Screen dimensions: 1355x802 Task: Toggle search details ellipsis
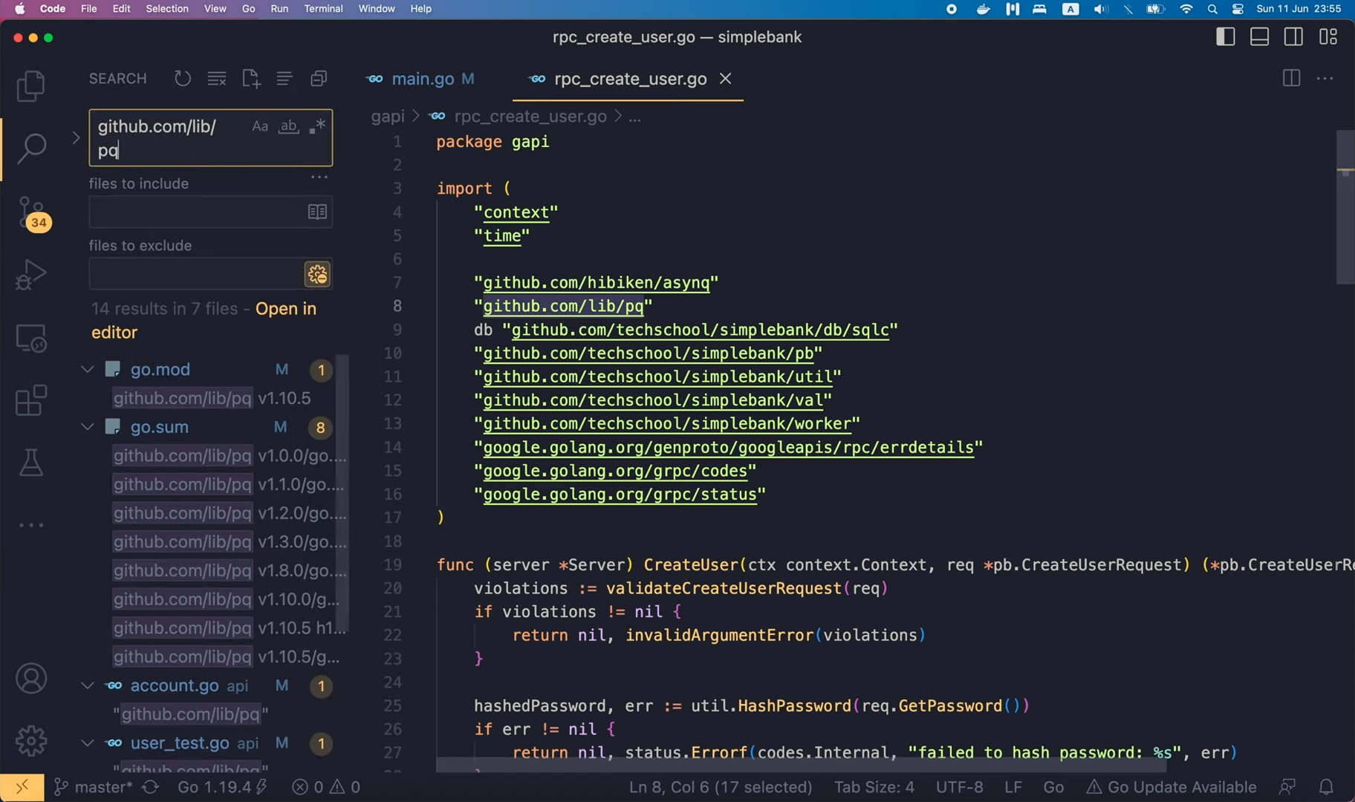[319, 177]
